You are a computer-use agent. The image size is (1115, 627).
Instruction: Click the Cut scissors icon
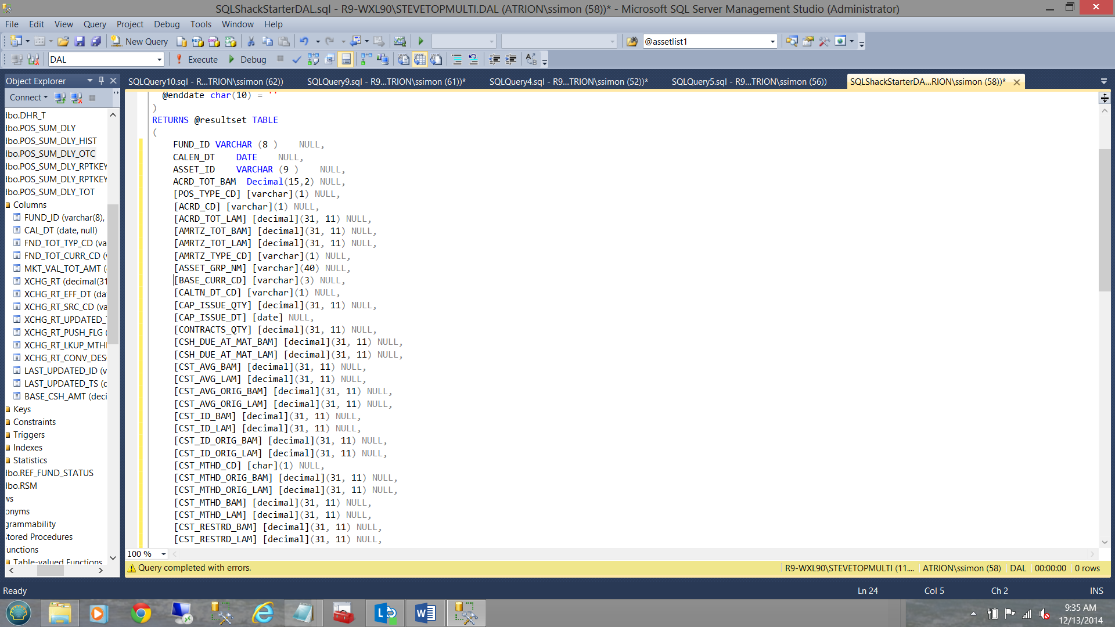[251, 41]
